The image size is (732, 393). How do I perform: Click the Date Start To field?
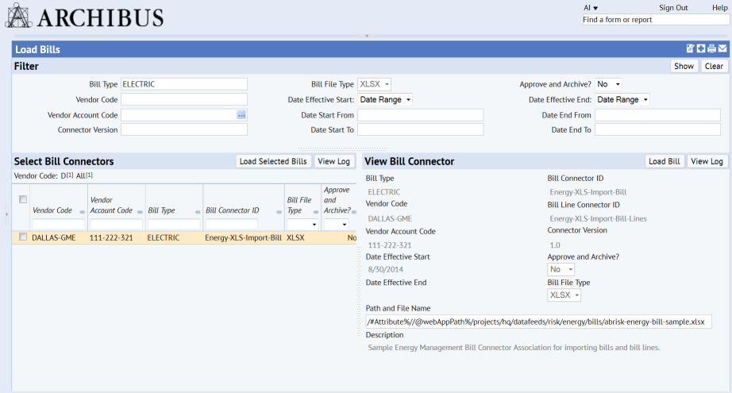click(x=421, y=129)
